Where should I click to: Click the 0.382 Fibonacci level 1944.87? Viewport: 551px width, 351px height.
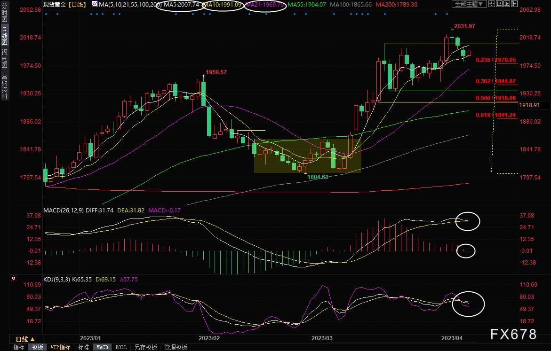pos(496,81)
